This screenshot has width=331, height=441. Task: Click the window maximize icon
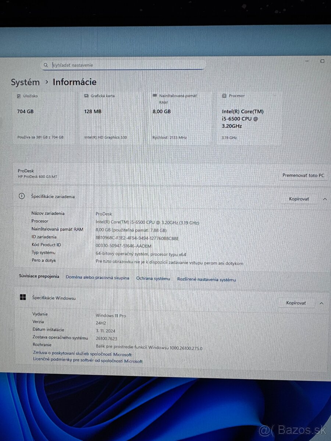pyautogui.click(x=323, y=61)
